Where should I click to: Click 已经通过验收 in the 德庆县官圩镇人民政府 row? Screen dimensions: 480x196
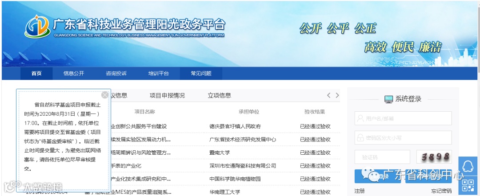pos(315,126)
